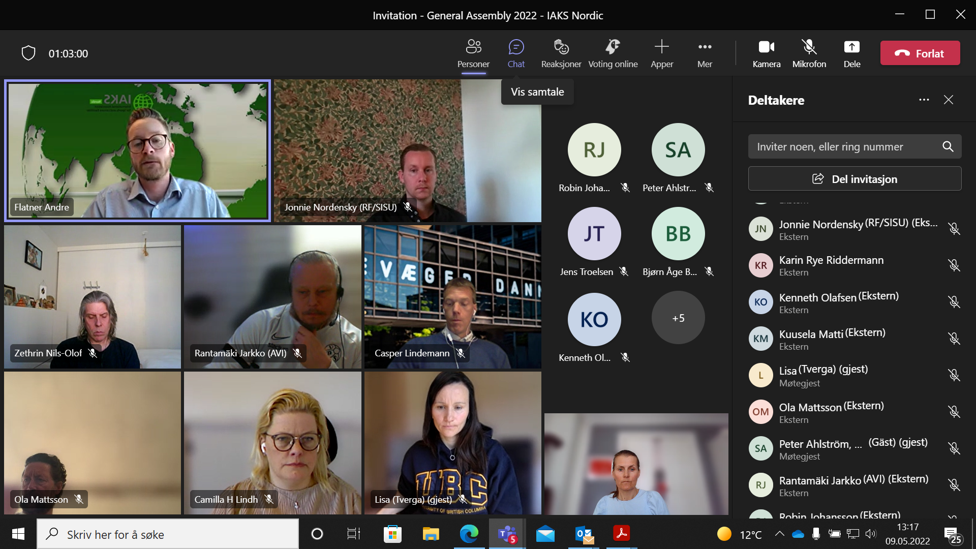
Task: Open the Mer more options menu
Action: (x=705, y=53)
